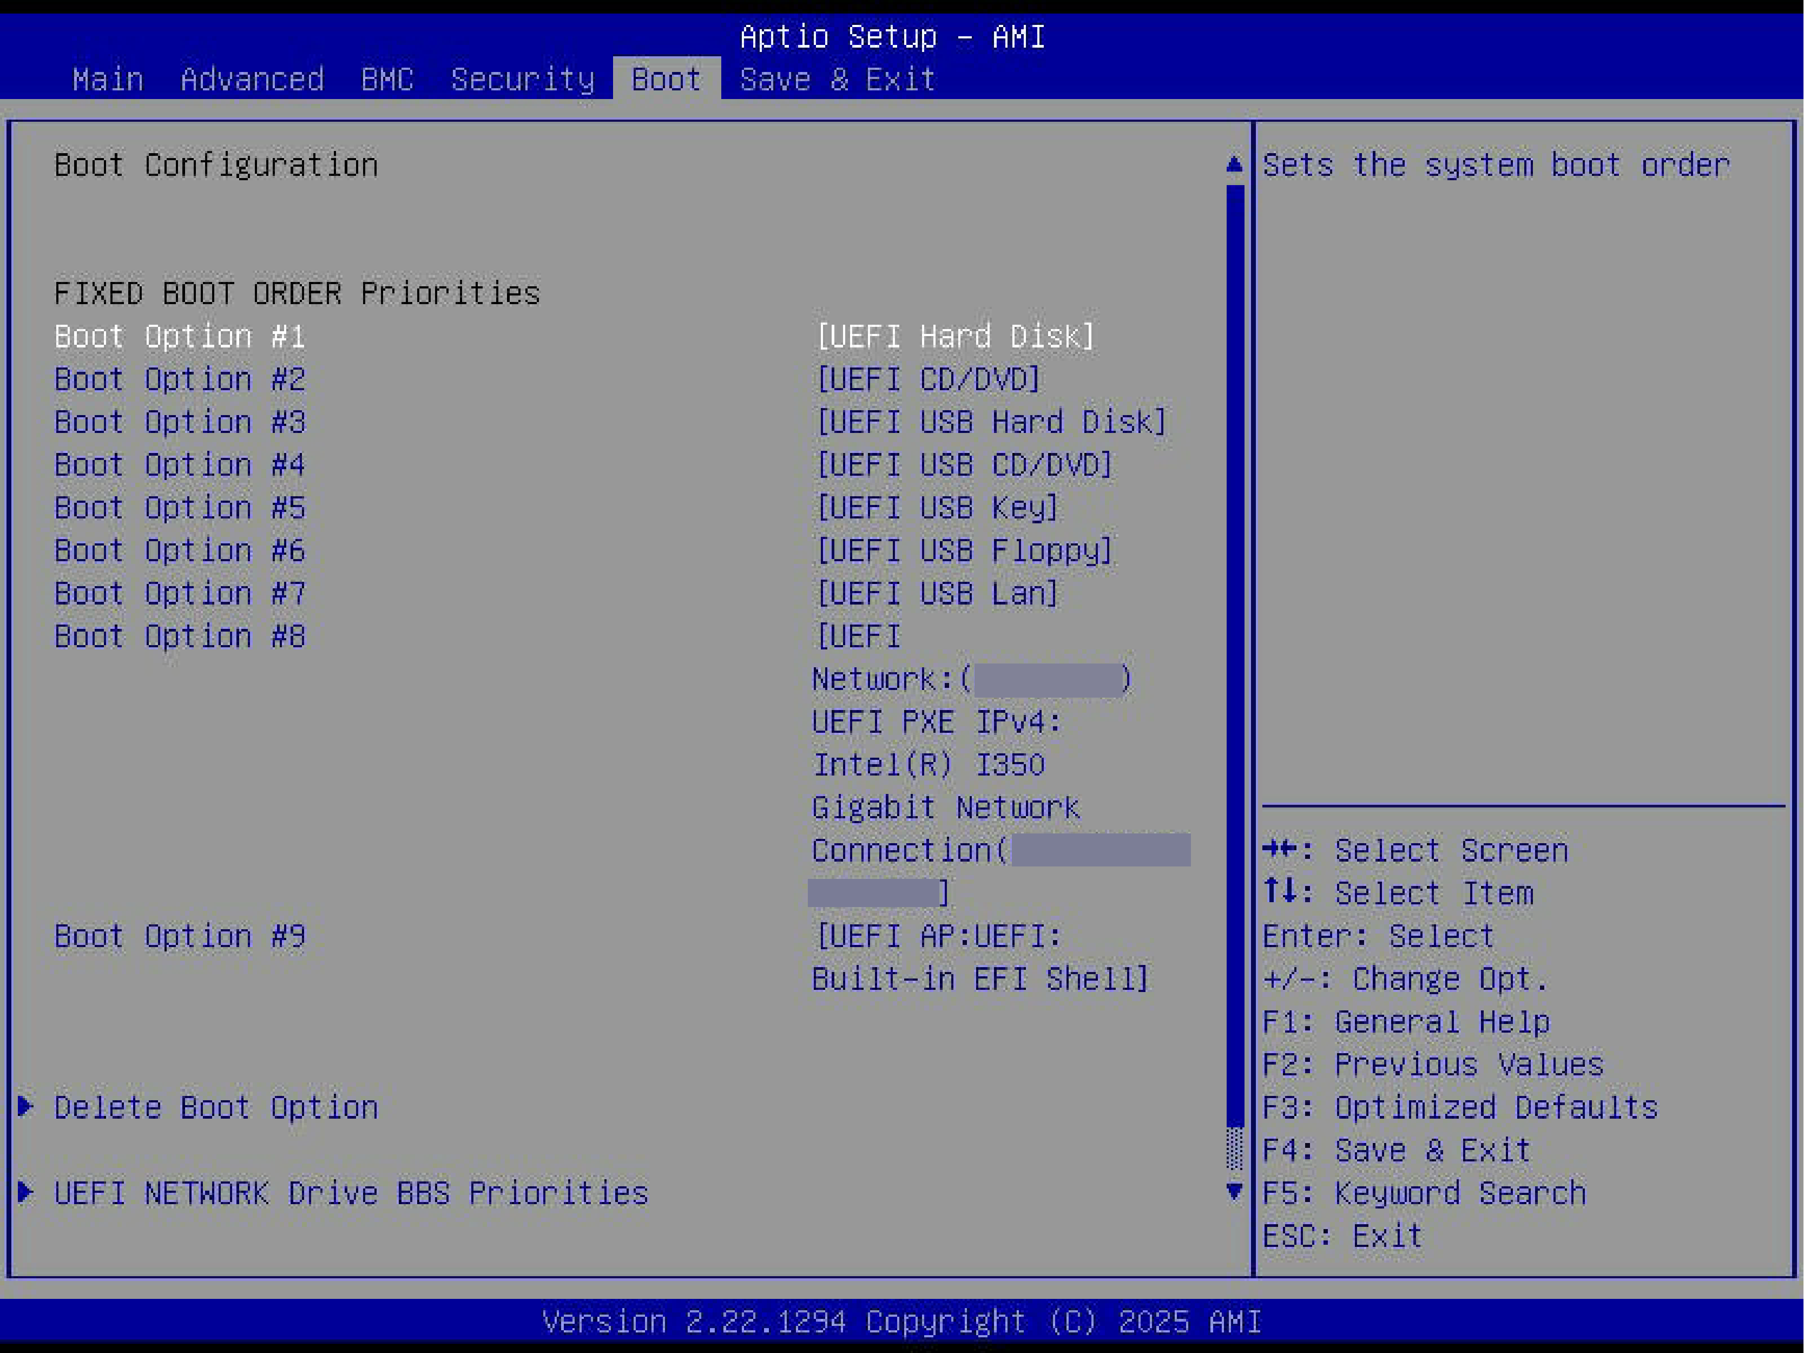Click the scrollbar up arrow
Screen dimensions: 1804x1353
pyautogui.click(x=1235, y=164)
